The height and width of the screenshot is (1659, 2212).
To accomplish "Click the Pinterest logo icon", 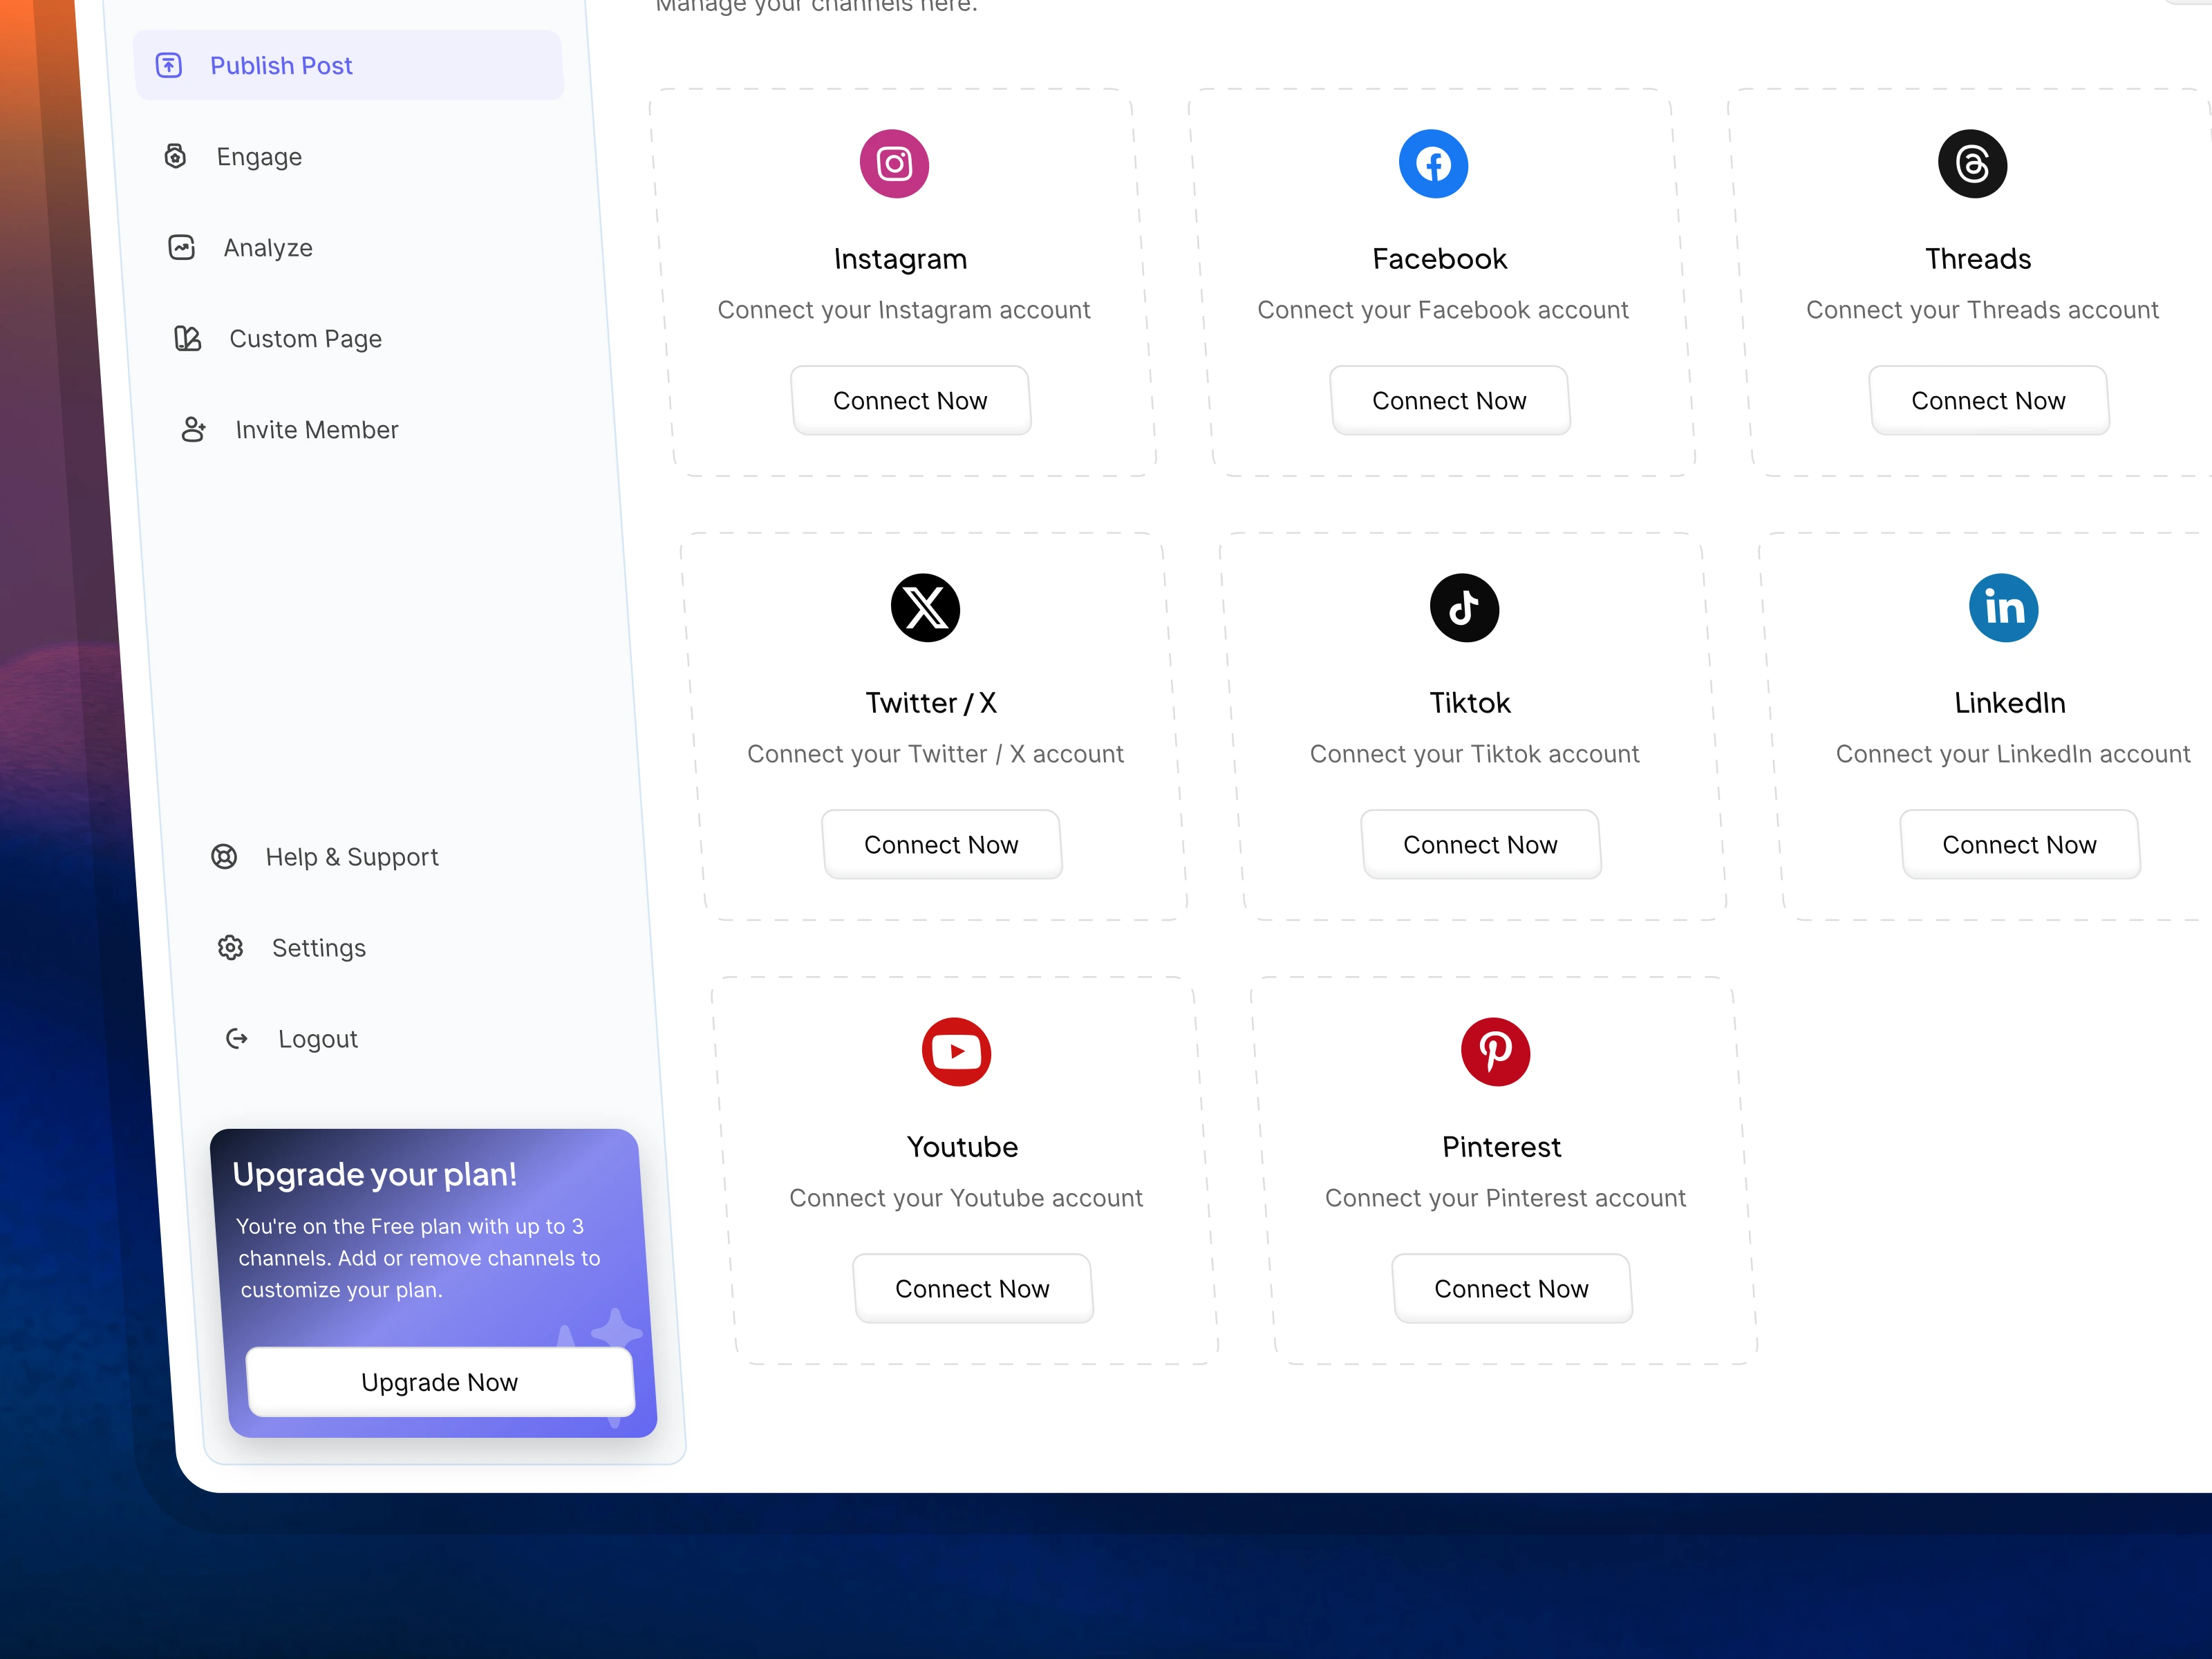I will [x=1495, y=1052].
